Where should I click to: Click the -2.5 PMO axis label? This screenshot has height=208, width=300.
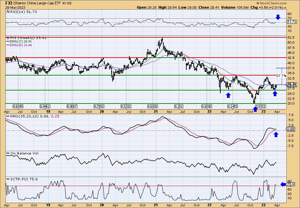click(x=291, y=135)
